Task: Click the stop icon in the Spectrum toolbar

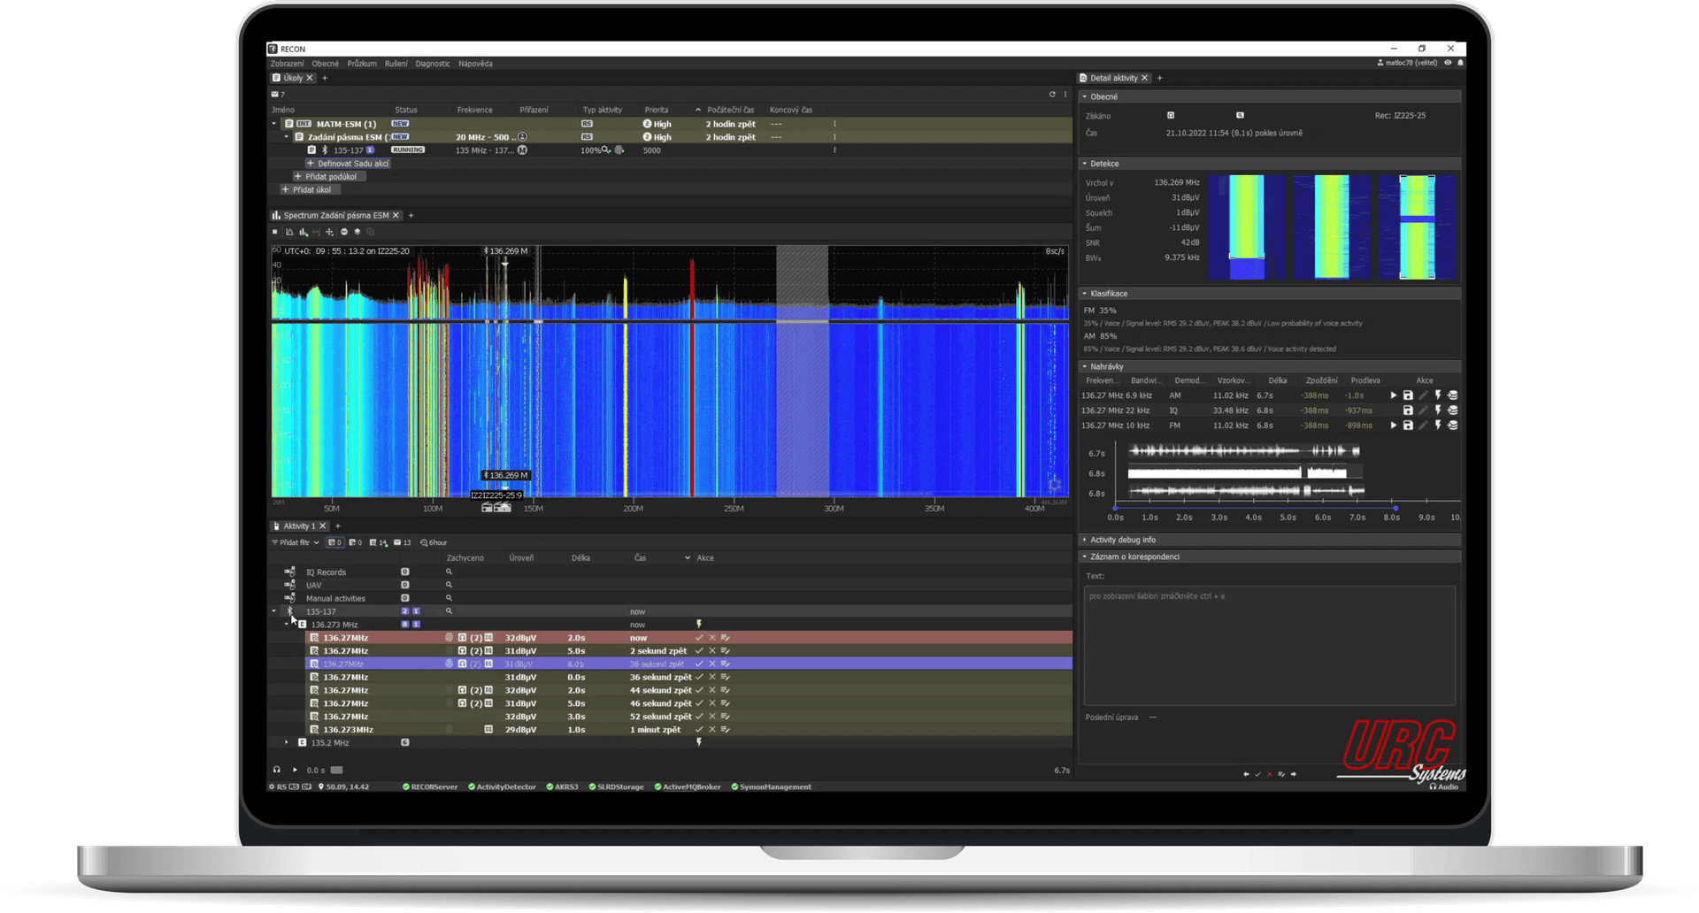Action: (275, 232)
